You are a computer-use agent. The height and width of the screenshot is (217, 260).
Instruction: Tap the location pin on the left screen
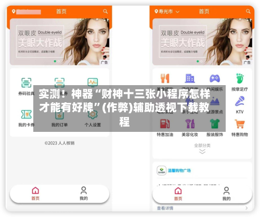(14, 11)
